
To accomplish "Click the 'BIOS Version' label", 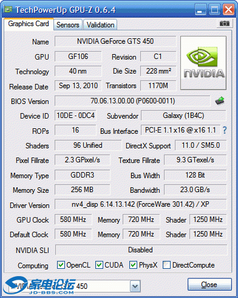I will point(30,102).
